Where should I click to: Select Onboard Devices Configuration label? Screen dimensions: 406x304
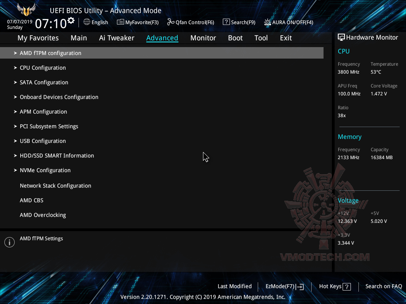tap(59, 97)
